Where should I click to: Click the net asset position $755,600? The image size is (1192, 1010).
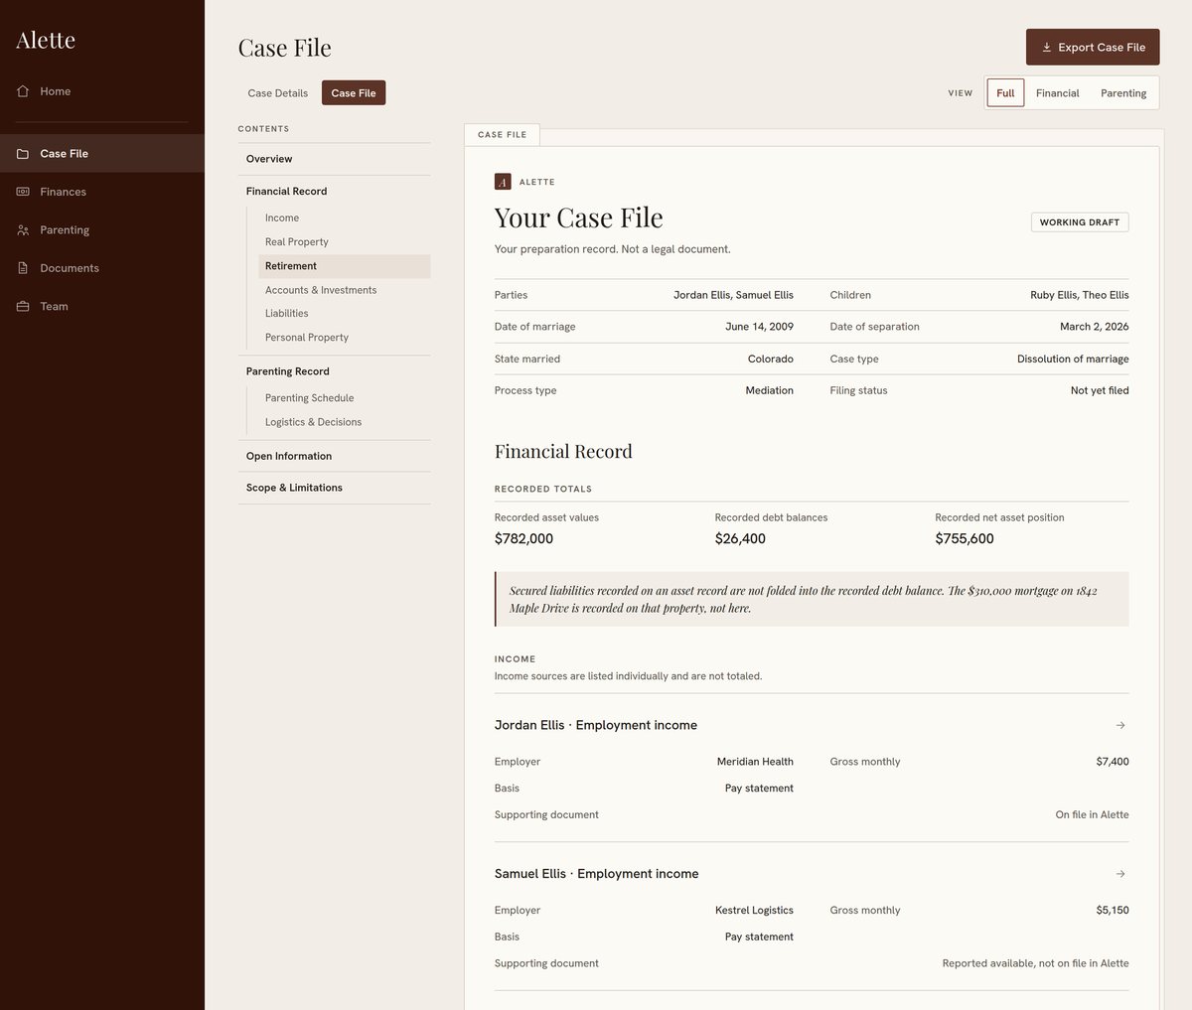click(x=965, y=539)
